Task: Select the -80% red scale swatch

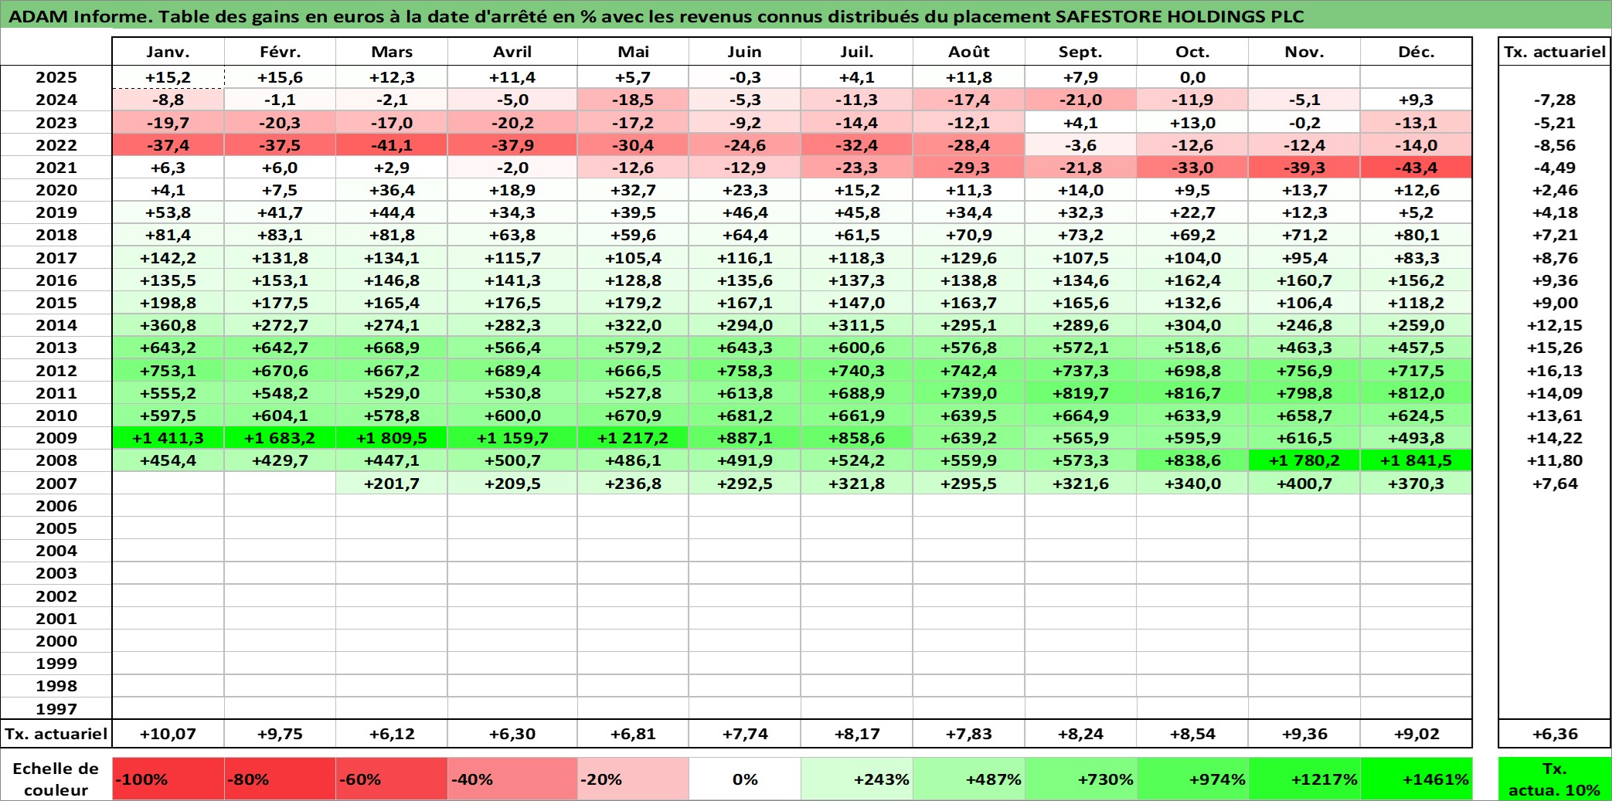Action: (x=280, y=779)
